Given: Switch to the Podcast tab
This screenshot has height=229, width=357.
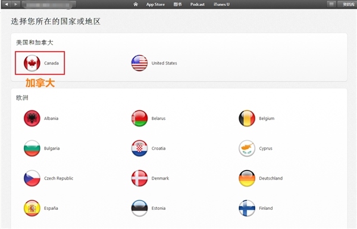Looking at the screenshot, I should 198,4.
